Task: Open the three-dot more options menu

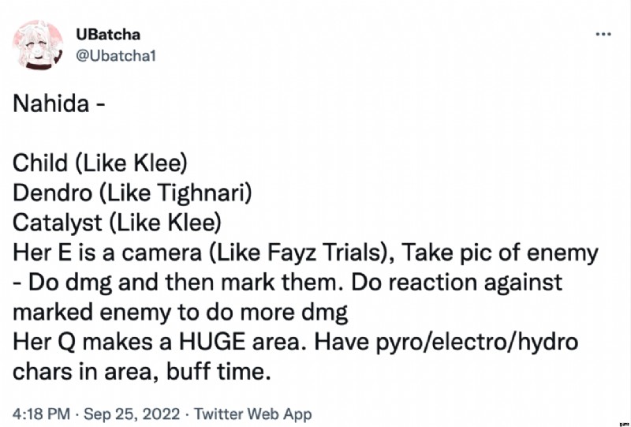Action: click(x=603, y=35)
